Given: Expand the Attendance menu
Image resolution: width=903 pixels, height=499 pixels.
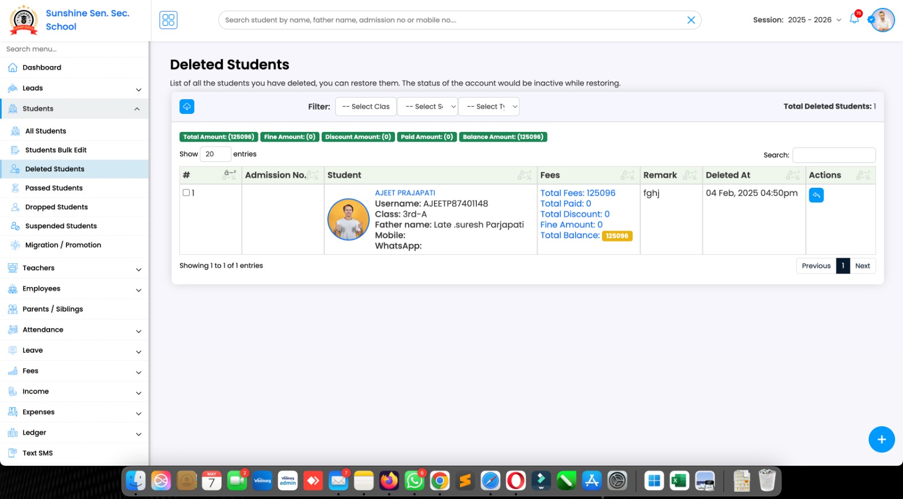Looking at the screenshot, I should click(x=74, y=330).
